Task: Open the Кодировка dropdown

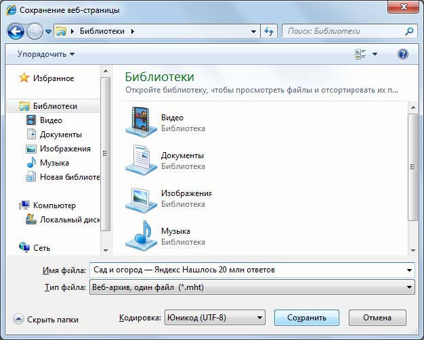Action: tap(215, 318)
